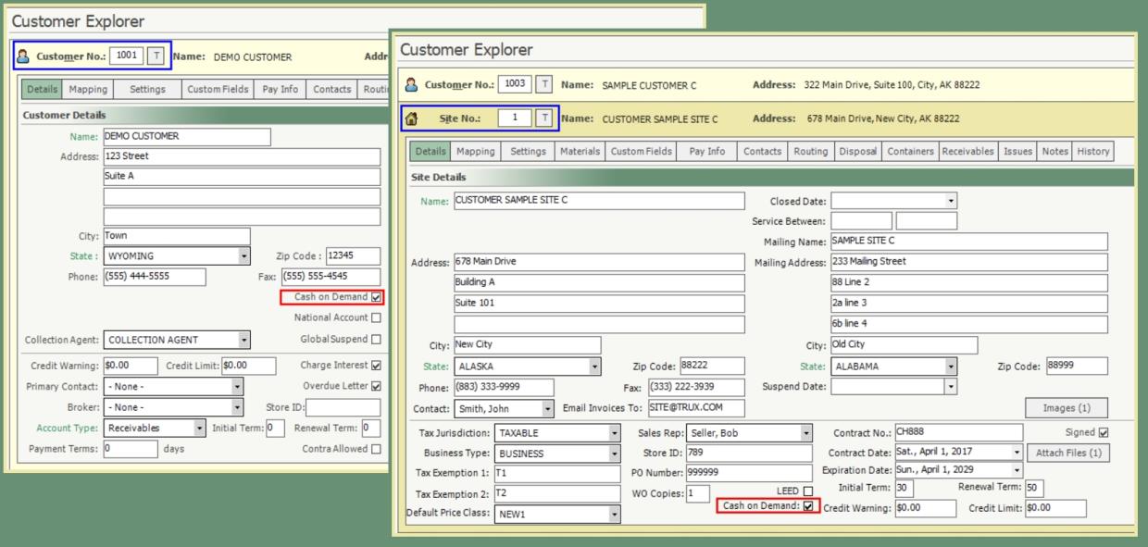The width and height of the screenshot is (1148, 547).
Task: Enable the LEED checkbox
Action: tap(808, 491)
